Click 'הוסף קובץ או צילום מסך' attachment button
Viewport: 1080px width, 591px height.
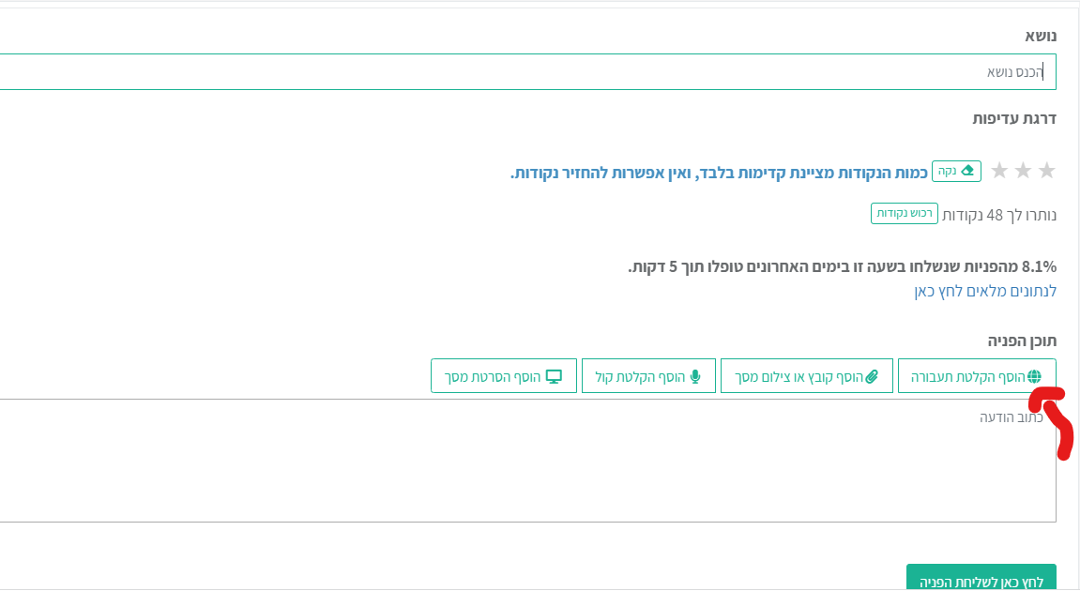coord(807,376)
